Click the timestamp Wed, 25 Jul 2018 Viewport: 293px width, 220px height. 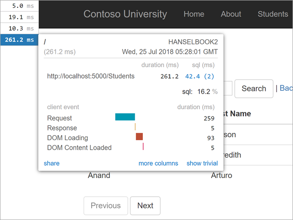[x=170, y=52]
